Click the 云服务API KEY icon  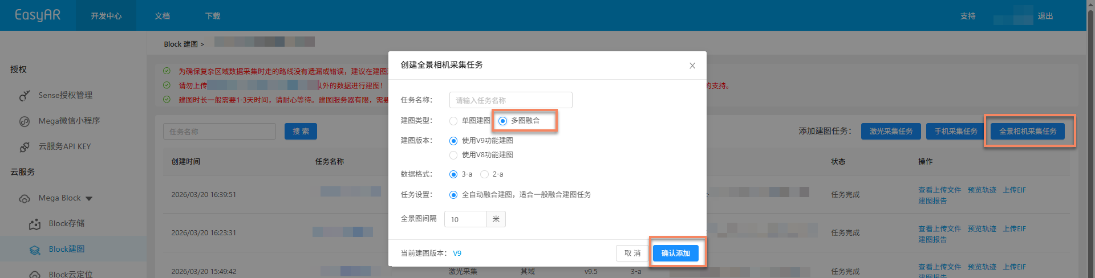(25, 147)
